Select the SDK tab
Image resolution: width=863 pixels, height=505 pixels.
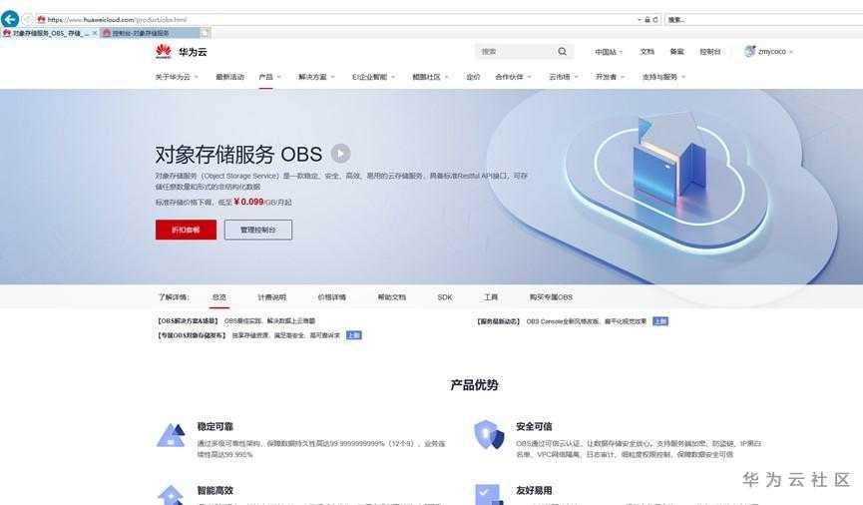445,297
